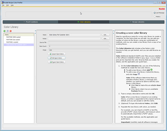Switch to the Recipe Libraries tab
The height and width of the screenshot is (131, 167).
(x=137, y=22)
